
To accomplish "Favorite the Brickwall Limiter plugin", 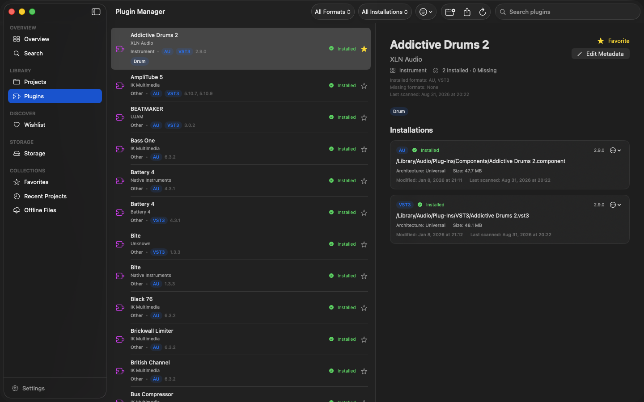I will coord(364,339).
